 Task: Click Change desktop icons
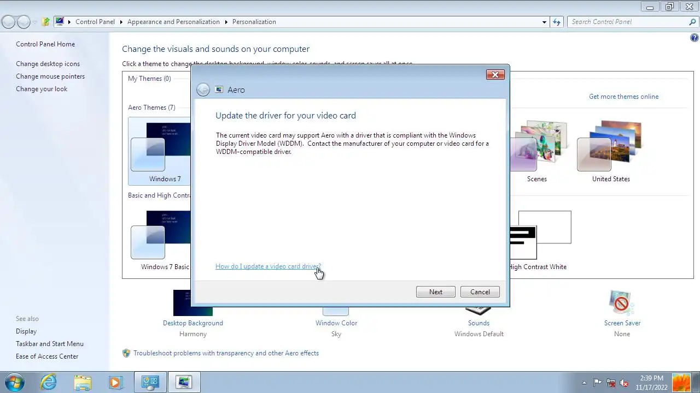[48, 64]
